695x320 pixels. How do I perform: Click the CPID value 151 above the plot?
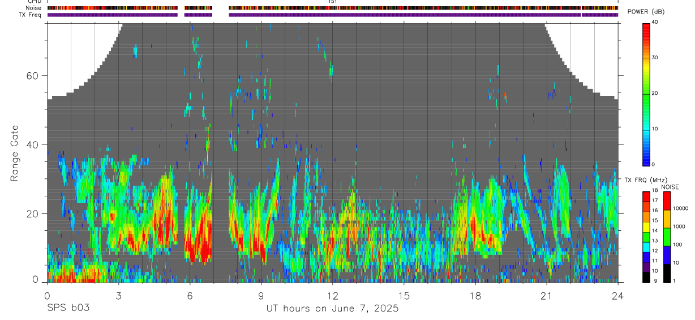tap(332, 2)
